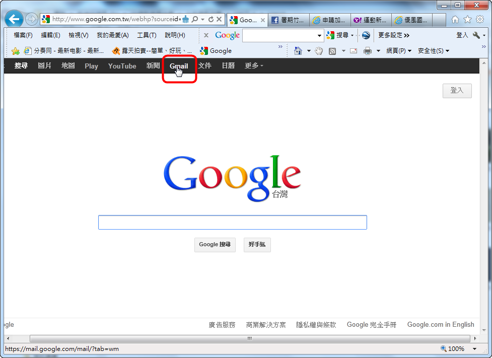Open the Print dropdown arrow
Image resolution: width=492 pixels, height=358 pixels.
point(378,51)
